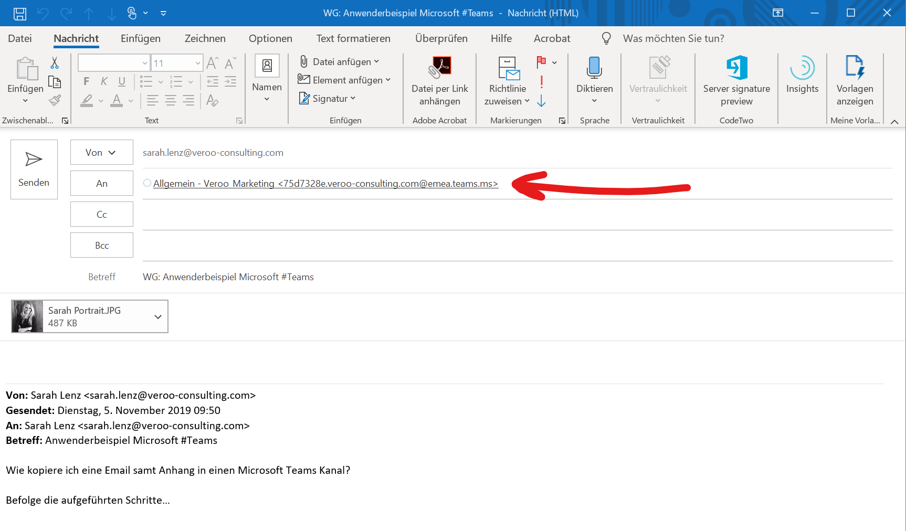The height and width of the screenshot is (531, 906).
Task: Open the Element anfügen dropdown
Action: (344, 80)
